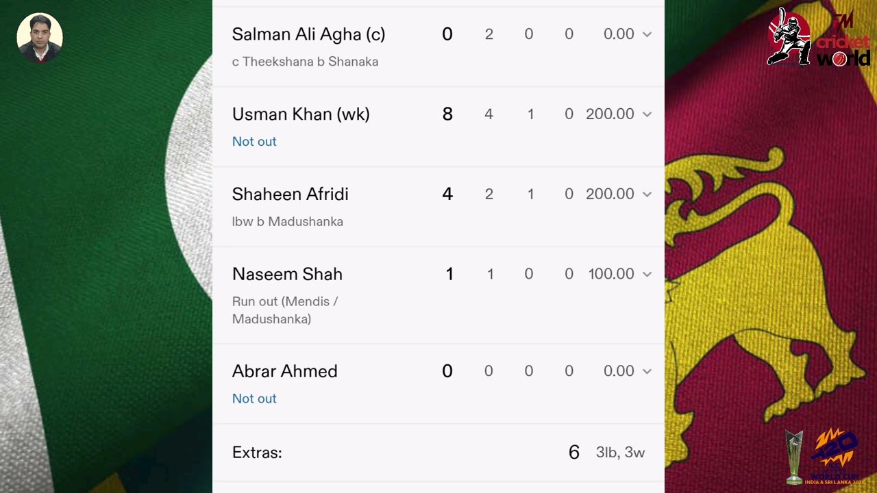Click 'lbw b Madushanka' dismissal text
This screenshot has height=493, width=877.
[287, 222]
